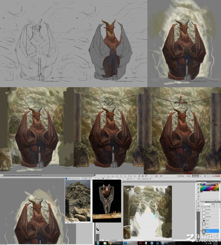Switch to the Chrome taskbar button
221x245 pixels.
pyautogui.click(x=116, y=243)
